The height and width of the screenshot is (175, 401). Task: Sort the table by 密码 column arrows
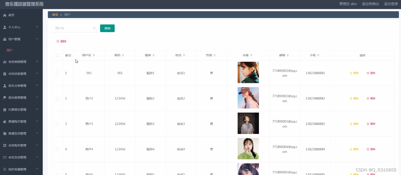pyautogui.click(x=123, y=55)
